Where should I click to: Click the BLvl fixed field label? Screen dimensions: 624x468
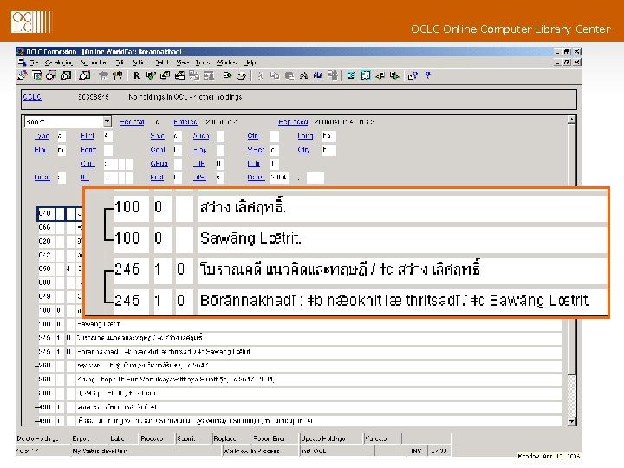click(41, 150)
